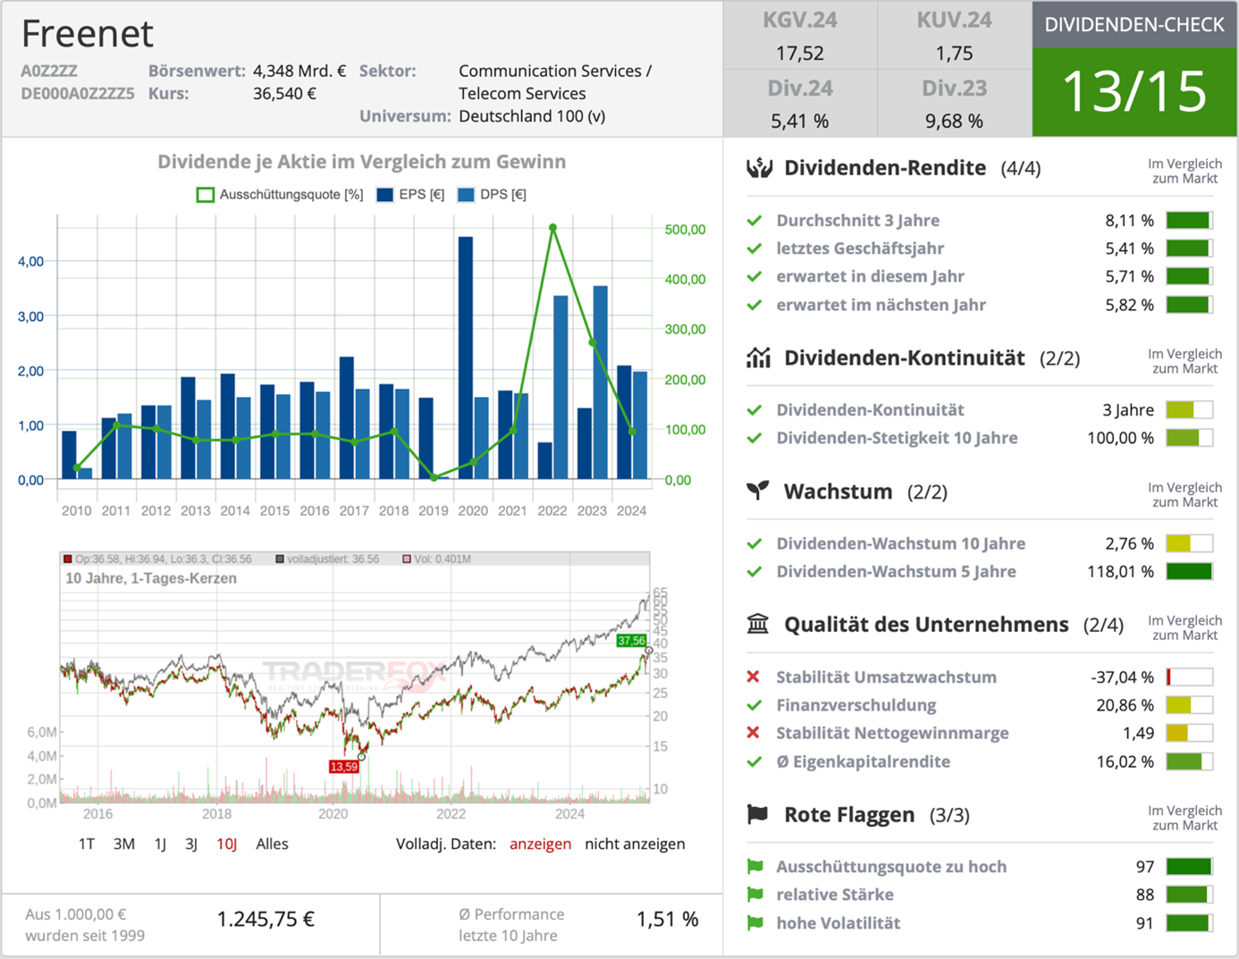Click the Finanzverschuldung value 20,86 %
Viewport: 1239px width, 959px height.
(1125, 705)
